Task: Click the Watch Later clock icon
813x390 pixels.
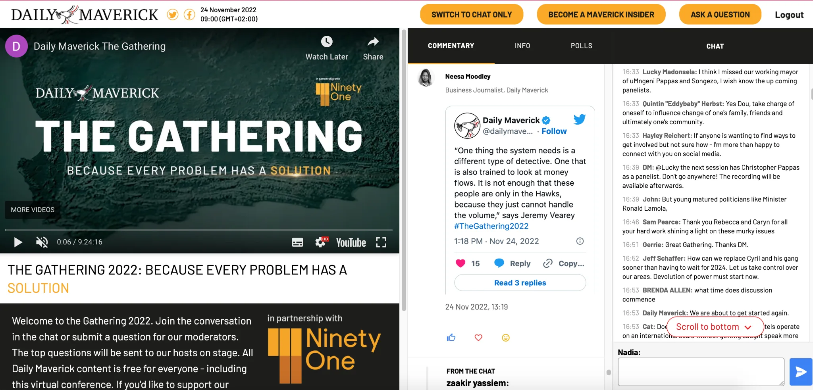Action: pos(327,42)
